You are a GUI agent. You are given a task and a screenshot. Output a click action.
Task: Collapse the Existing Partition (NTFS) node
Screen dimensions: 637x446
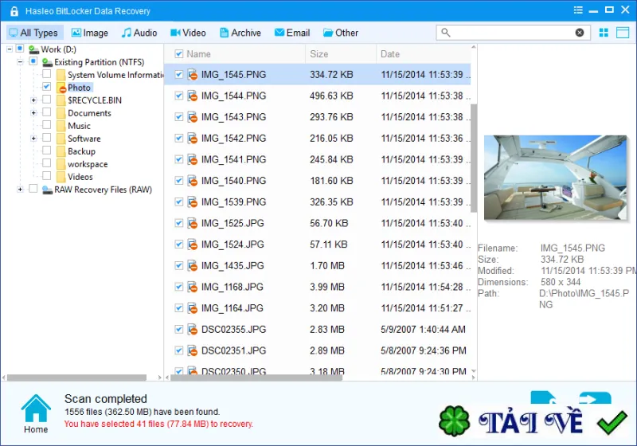click(x=20, y=62)
